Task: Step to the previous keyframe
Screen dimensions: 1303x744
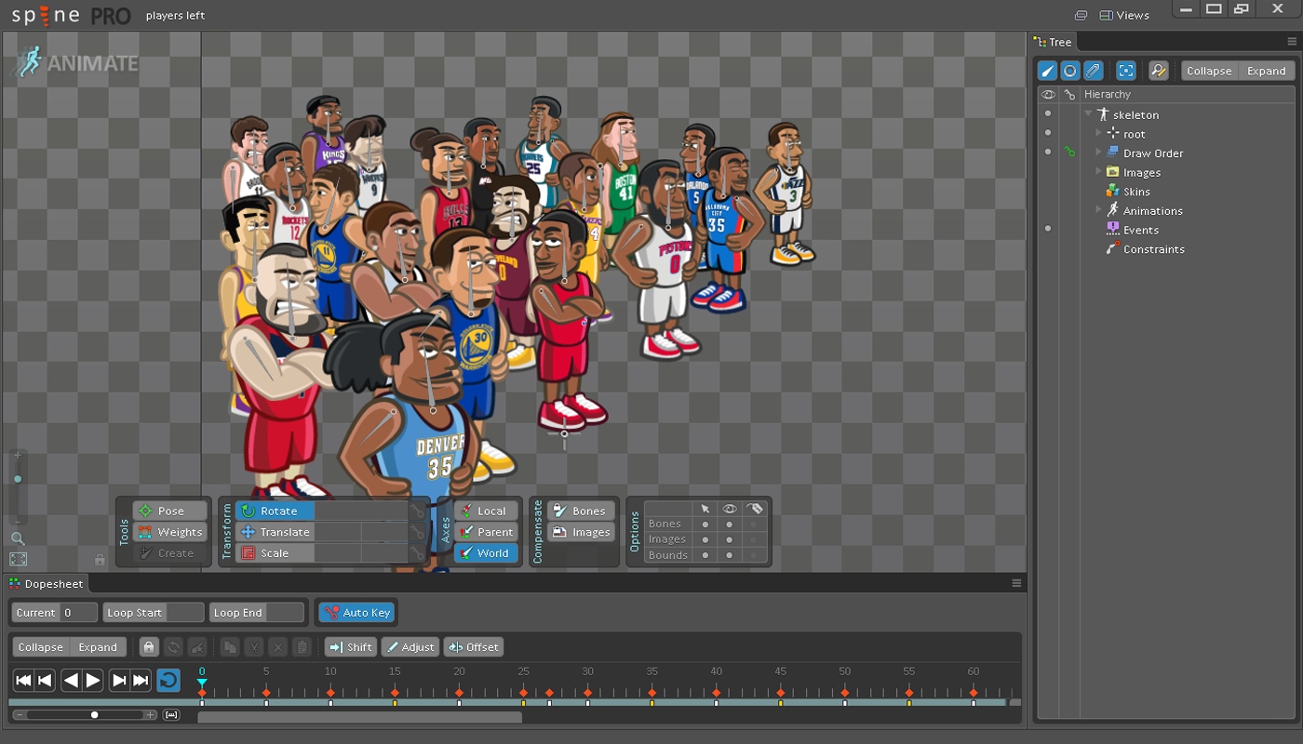Action: tap(45, 681)
